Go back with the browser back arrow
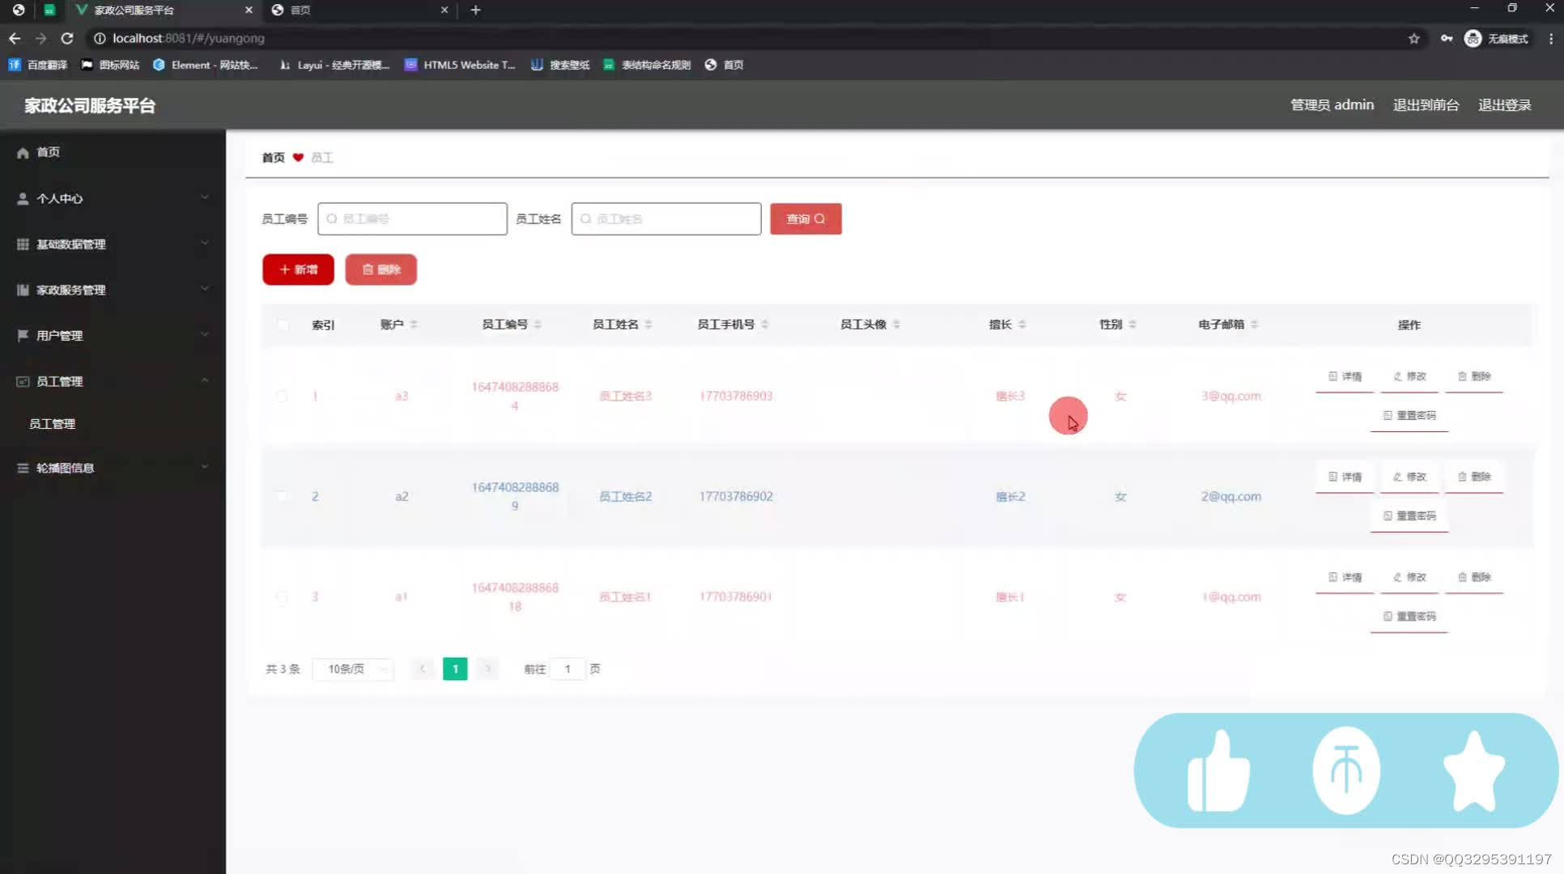The image size is (1564, 874). coord(15,38)
